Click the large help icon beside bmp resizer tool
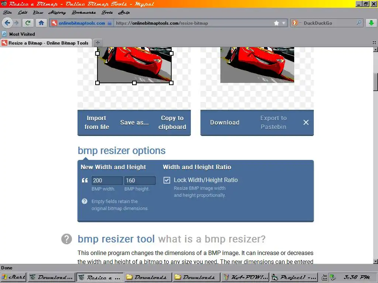The height and width of the screenshot is (283, 378). [x=66, y=239]
